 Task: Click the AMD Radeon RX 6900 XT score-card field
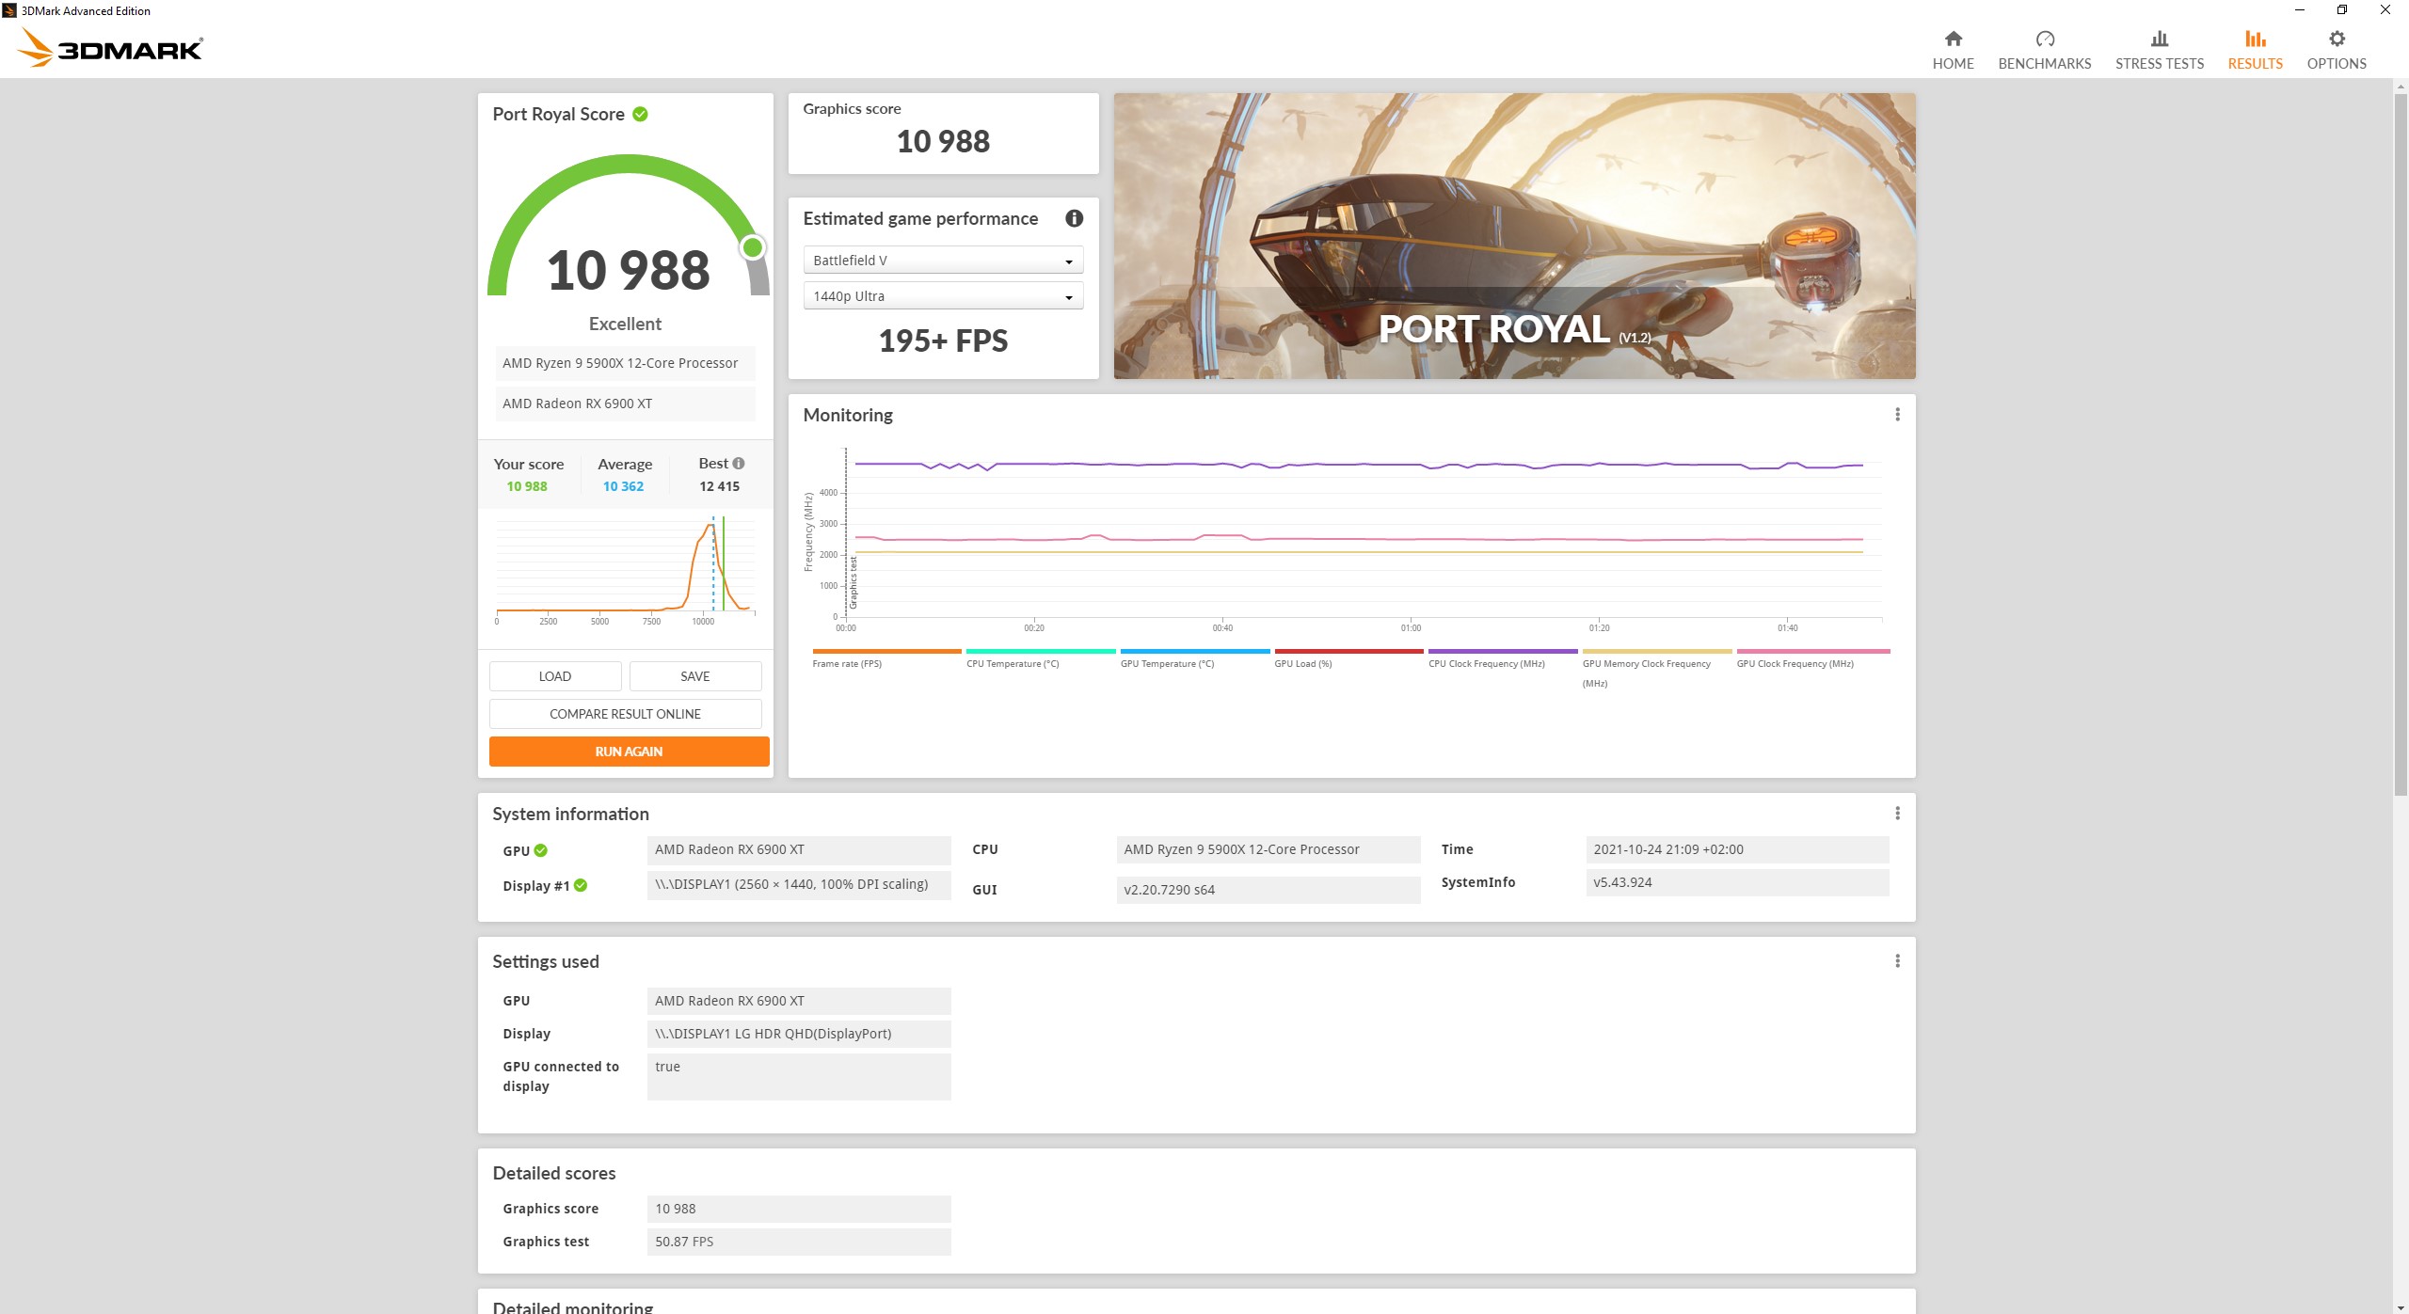pyautogui.click(x=625, y=404)
